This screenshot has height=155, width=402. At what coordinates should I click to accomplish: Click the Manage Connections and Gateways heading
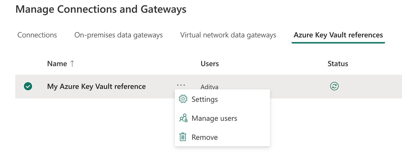click(101, 9)
